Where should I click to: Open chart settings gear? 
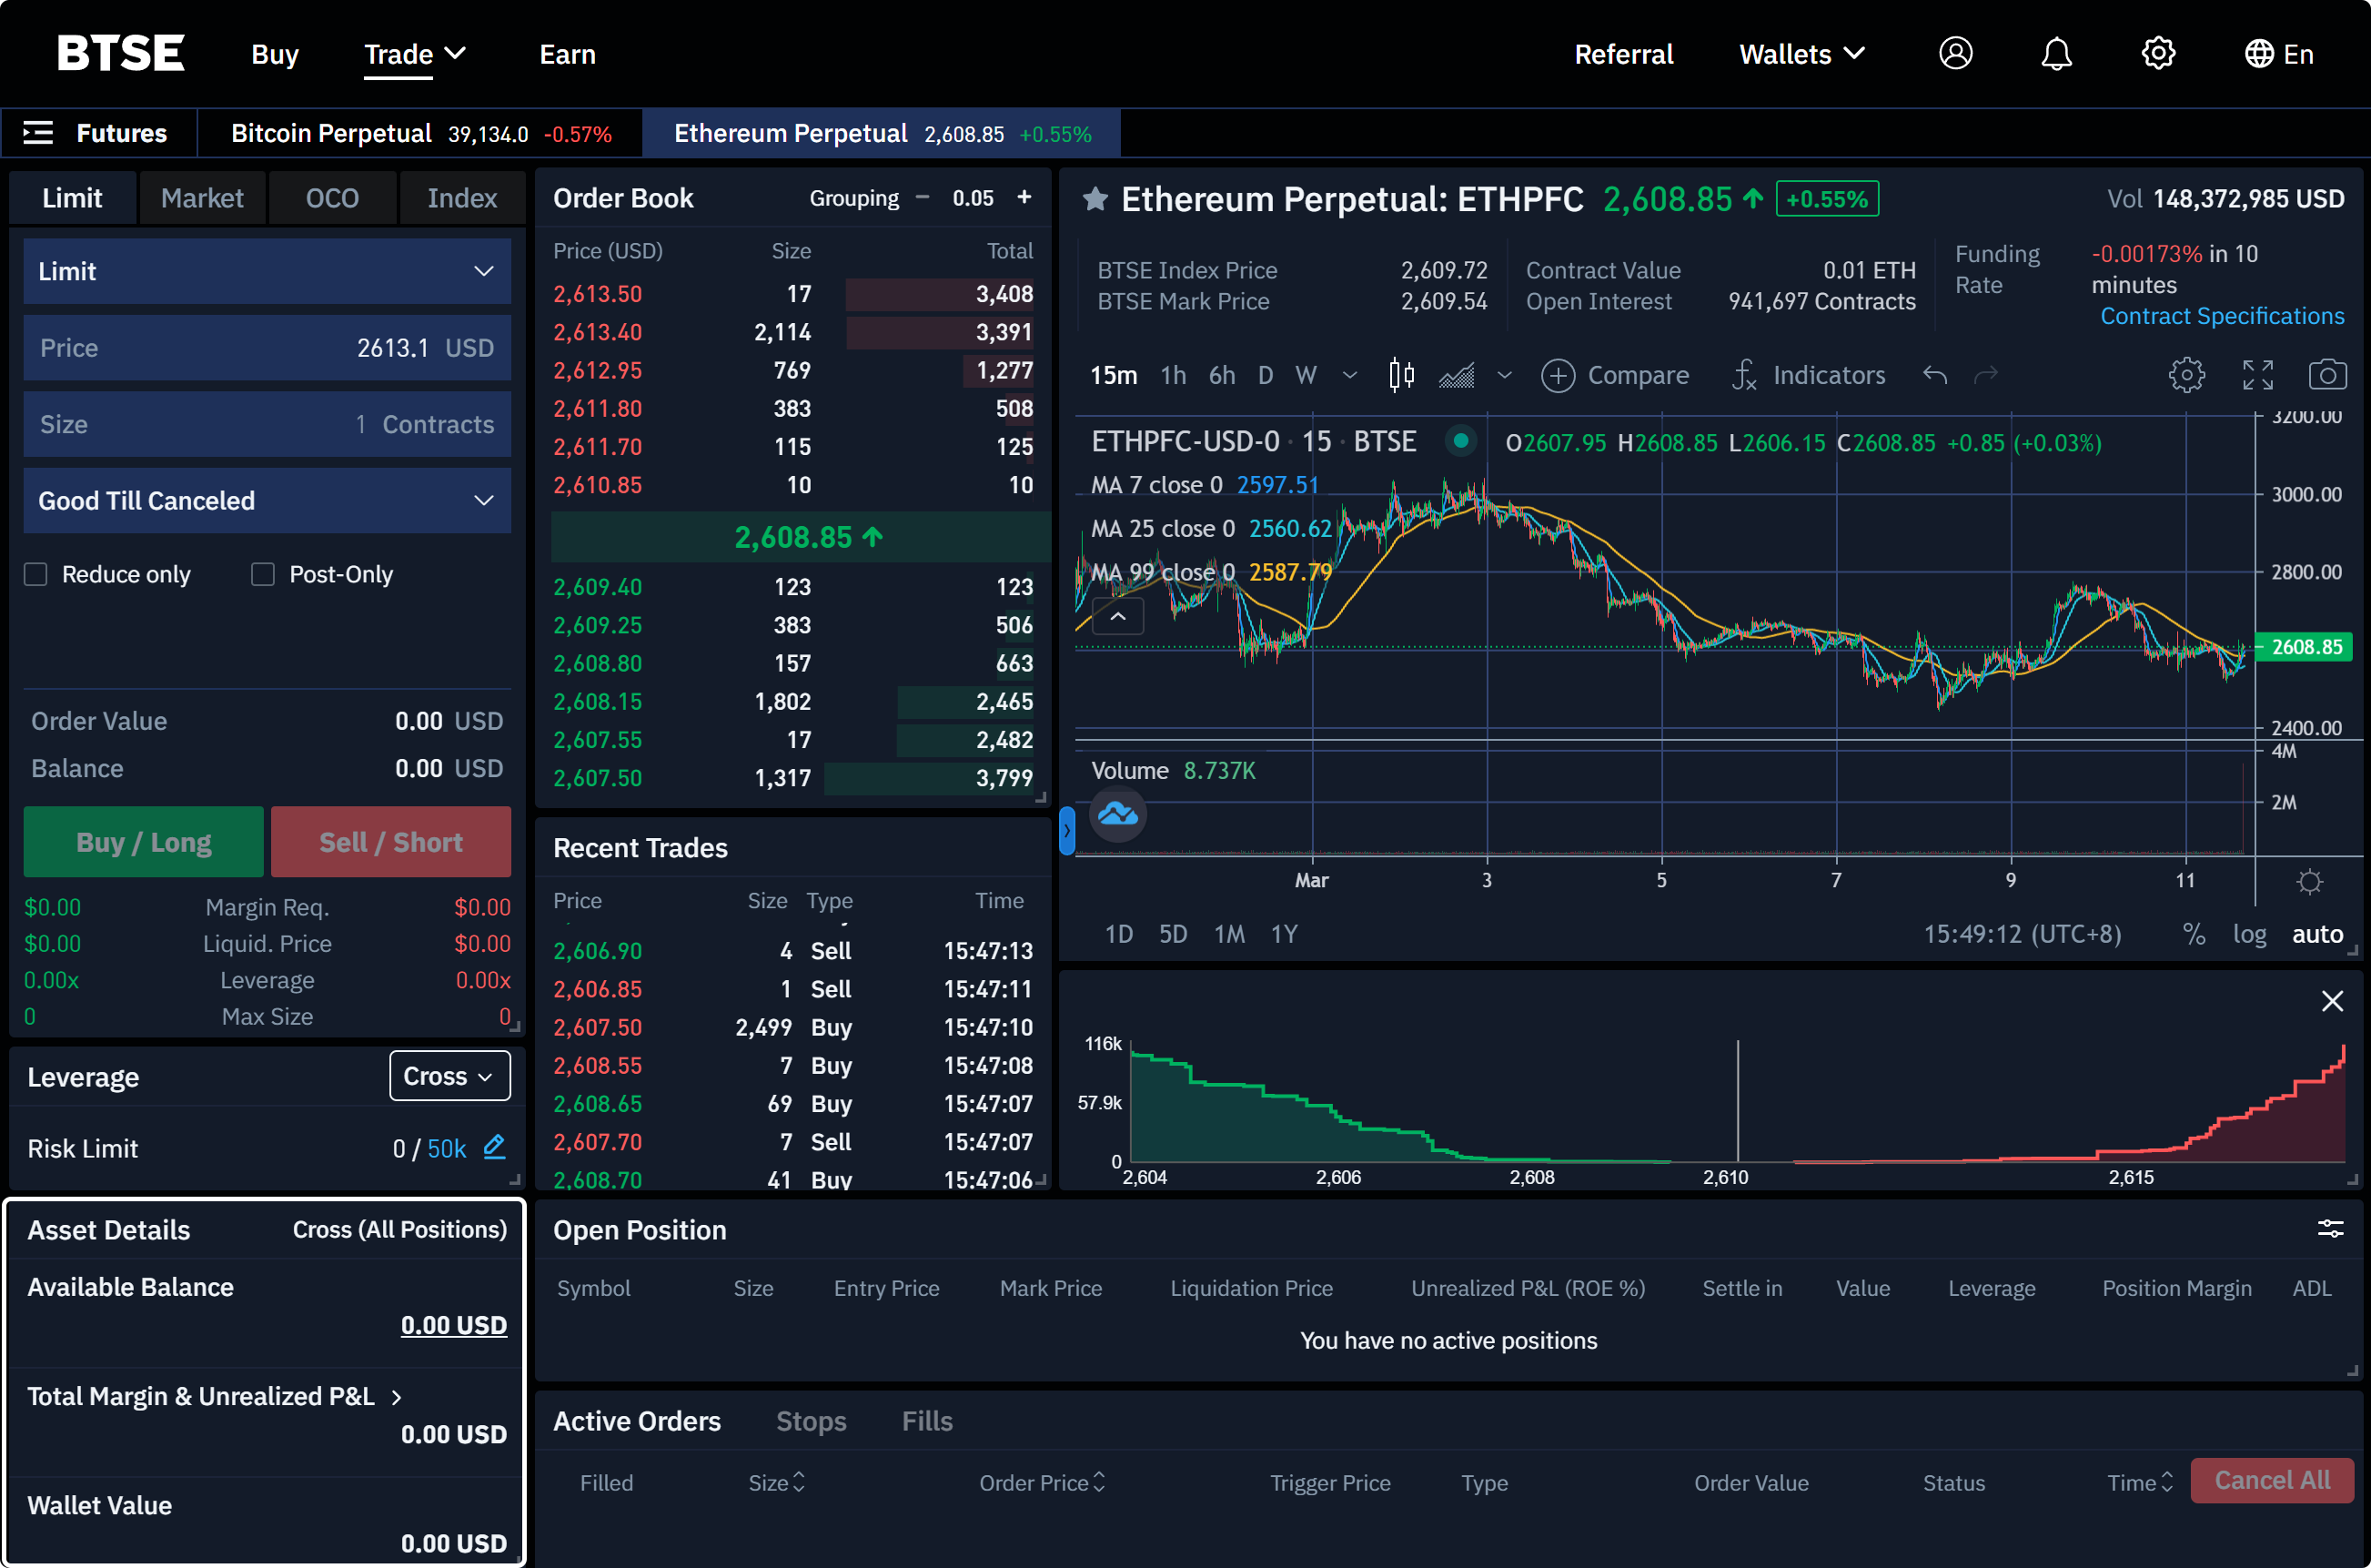(x=2186, y=375)
